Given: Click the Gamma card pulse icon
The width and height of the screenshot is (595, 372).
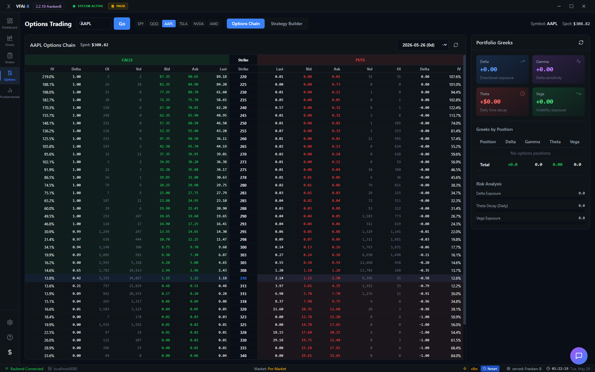Looking at the screenshot, I should pyautogui.click(x=579, y=61).
